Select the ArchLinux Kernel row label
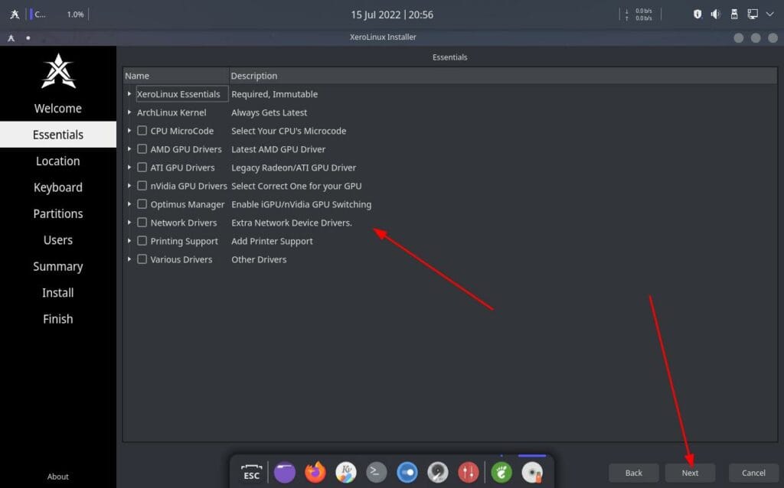784x488 pixels. (x=171, y=112)
